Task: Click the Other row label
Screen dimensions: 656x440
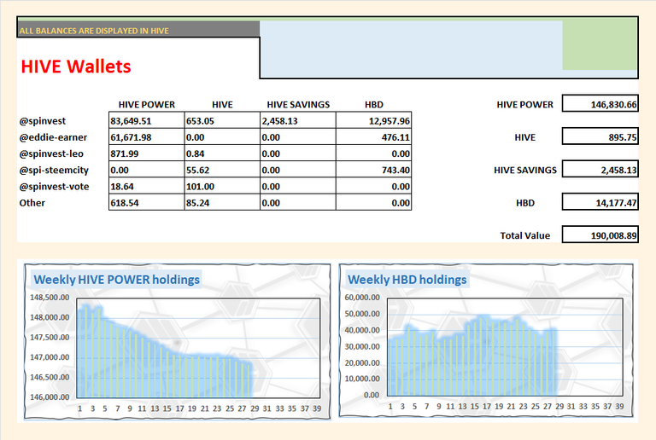Action: [32, 203]
